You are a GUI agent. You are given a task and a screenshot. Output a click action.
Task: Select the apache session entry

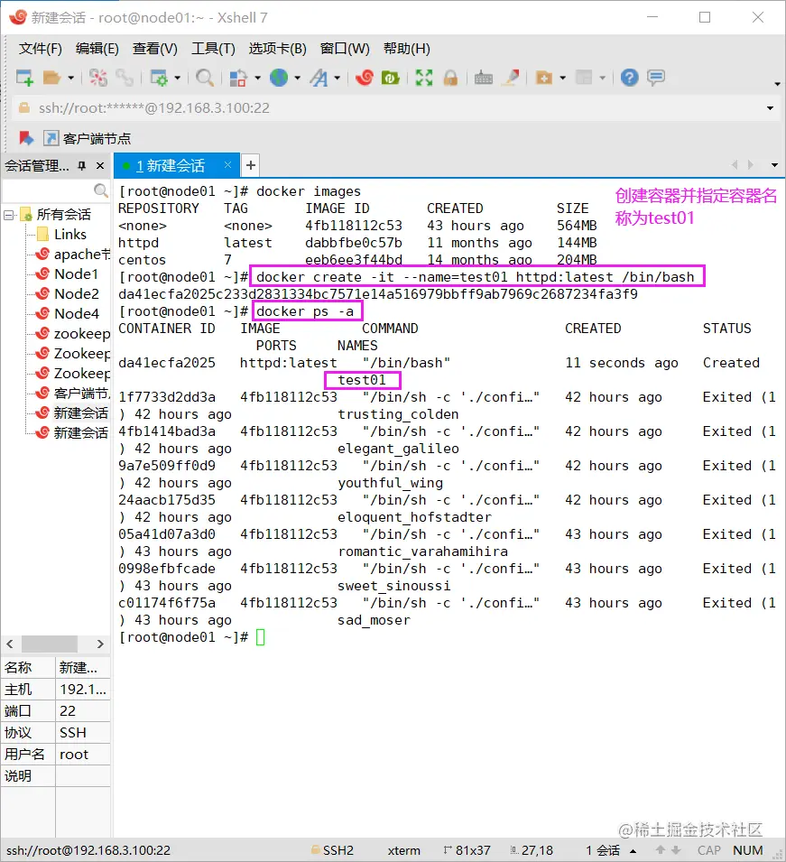(x=72, y=255)
